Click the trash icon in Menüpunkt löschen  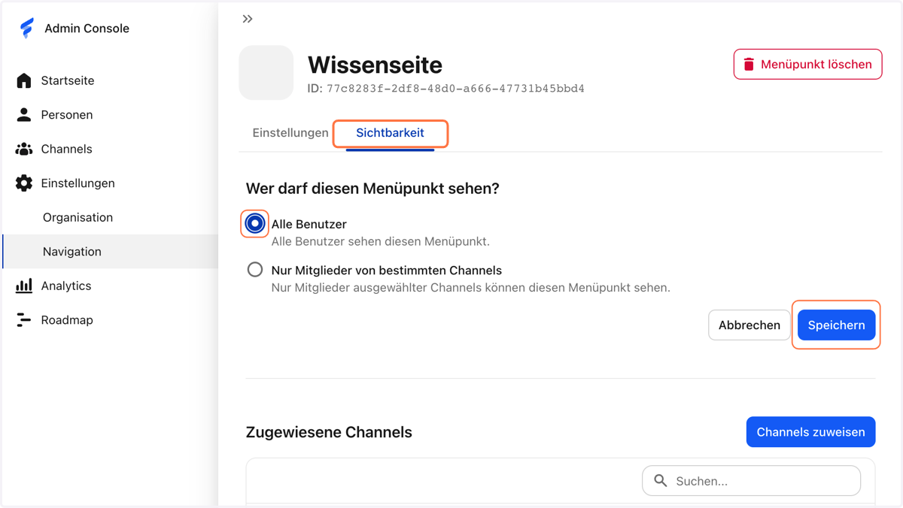[749, 65]
